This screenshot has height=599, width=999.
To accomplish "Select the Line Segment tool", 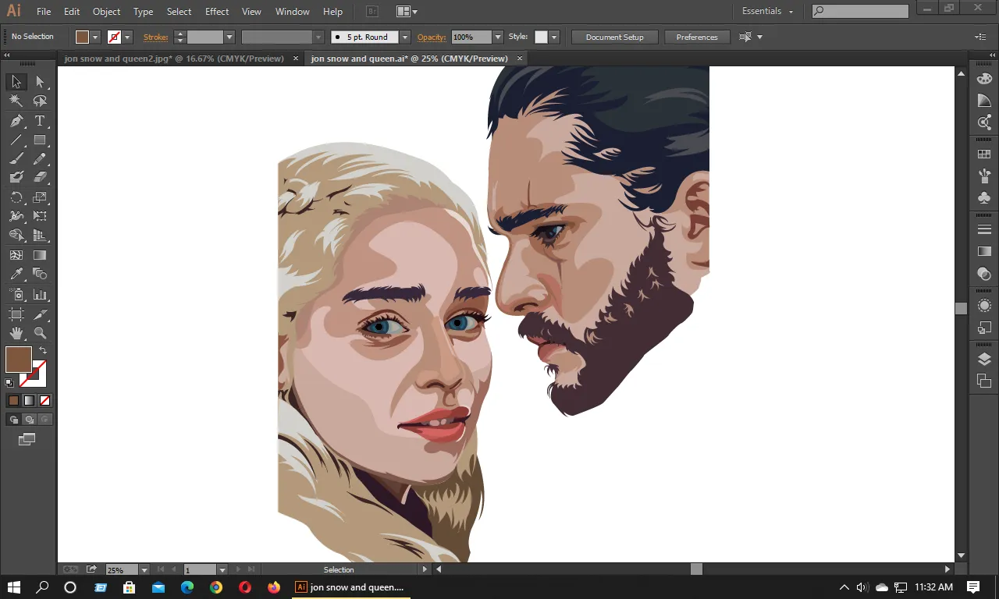I will tap(16, 140).
